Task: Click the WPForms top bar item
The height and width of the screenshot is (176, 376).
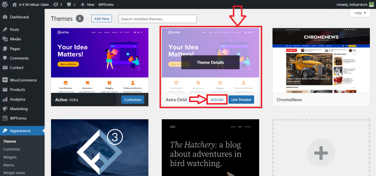Action: [106, 4]
